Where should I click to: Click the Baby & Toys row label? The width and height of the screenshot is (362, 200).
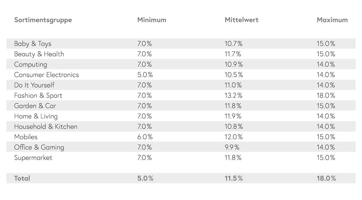33,44
